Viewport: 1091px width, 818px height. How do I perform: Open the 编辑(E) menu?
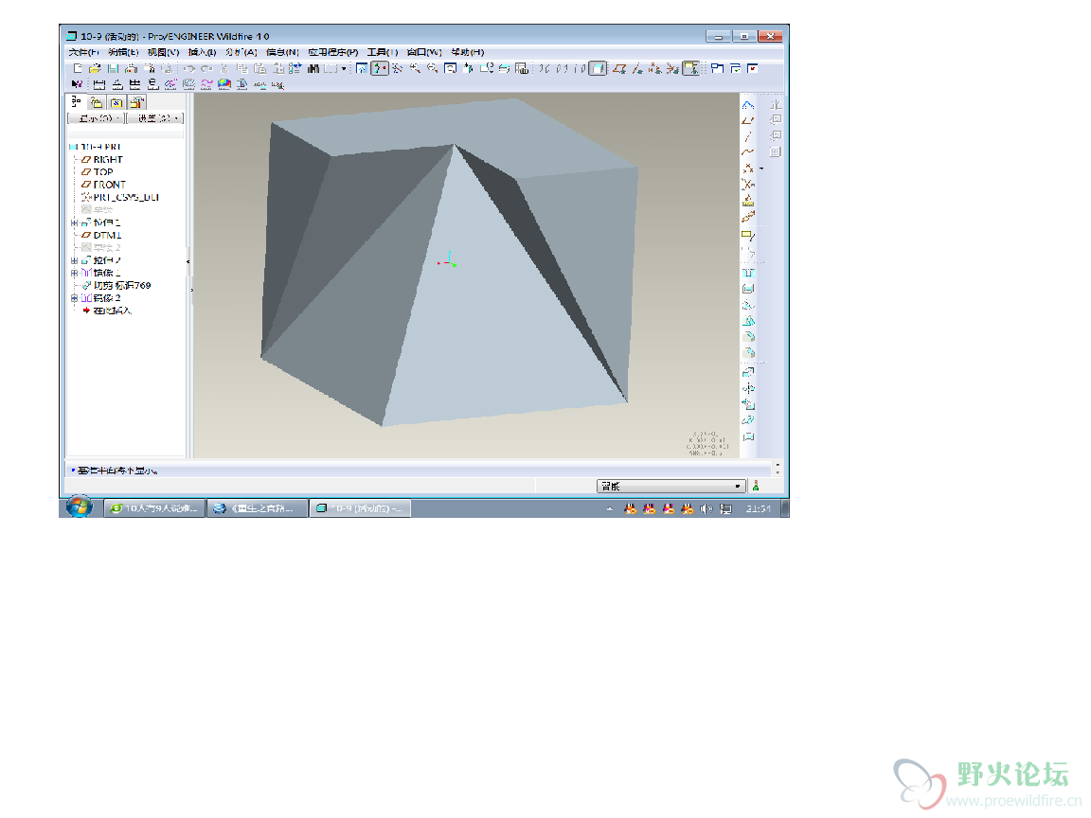(123, 52)
